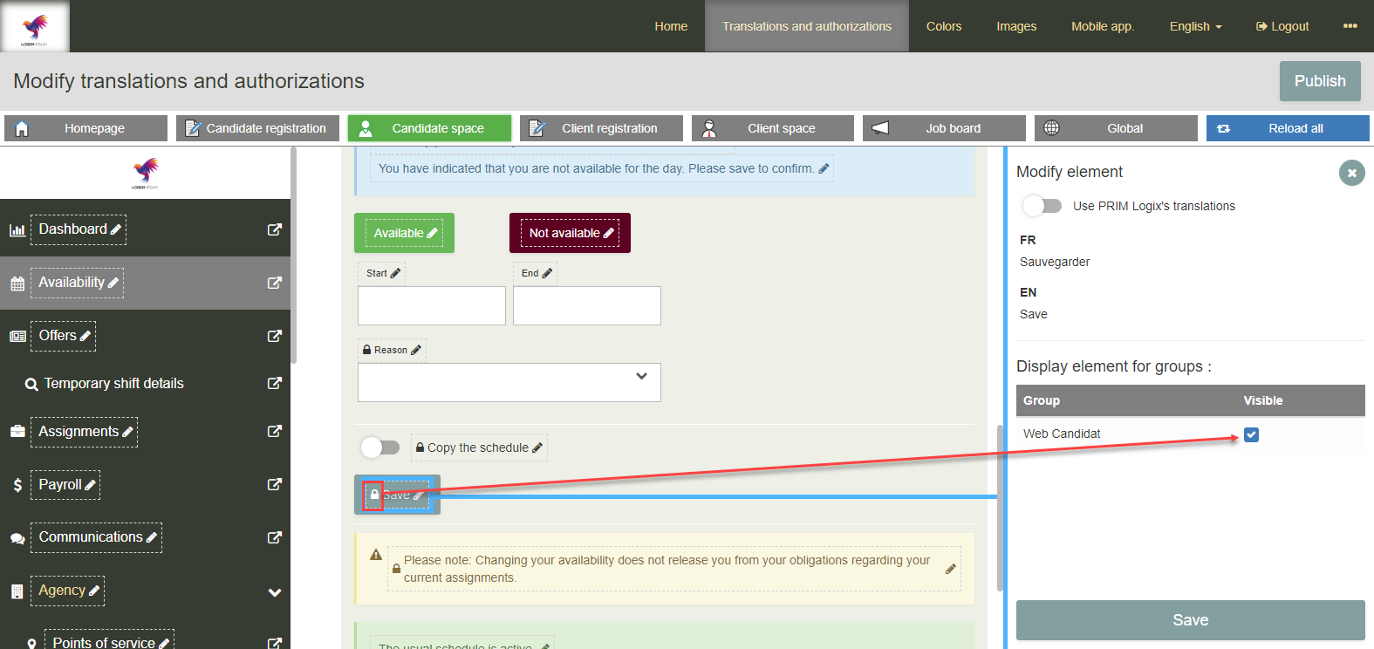
Task: Click the external link icon for Payroll
Action: [x=274, y=484]
